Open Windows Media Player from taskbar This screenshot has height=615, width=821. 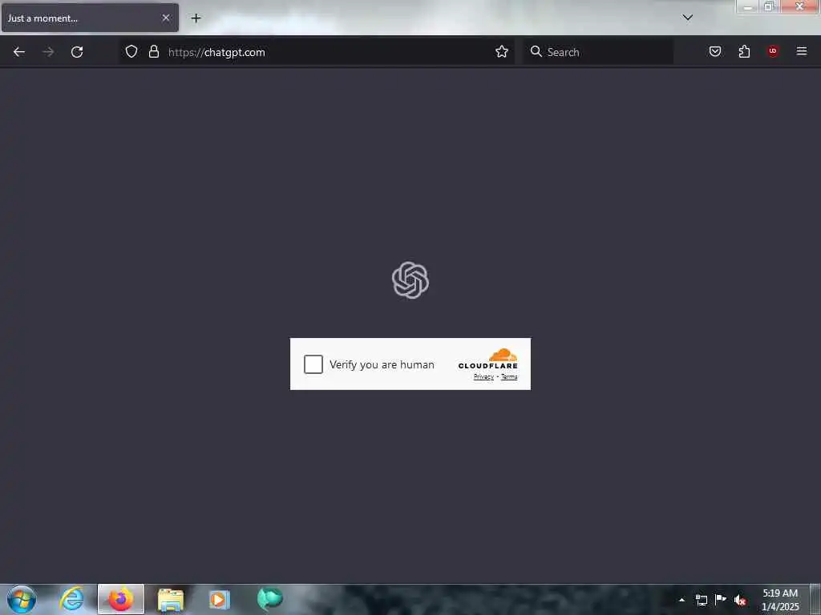[x=220, y=600]
